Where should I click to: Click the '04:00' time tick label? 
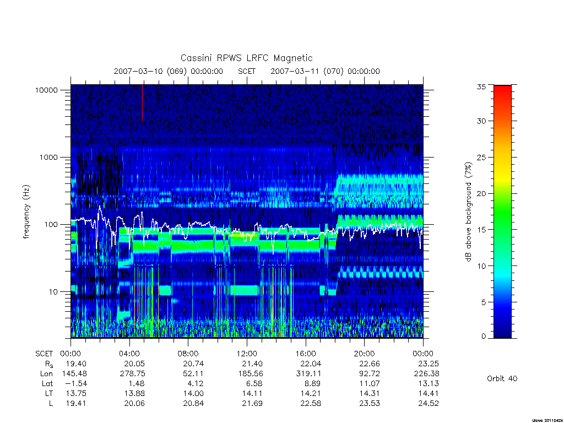click(x=129, y=354)
